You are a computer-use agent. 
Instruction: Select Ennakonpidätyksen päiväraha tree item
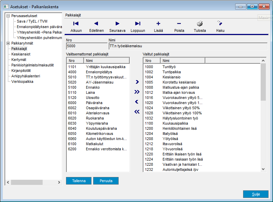[39, 27]
